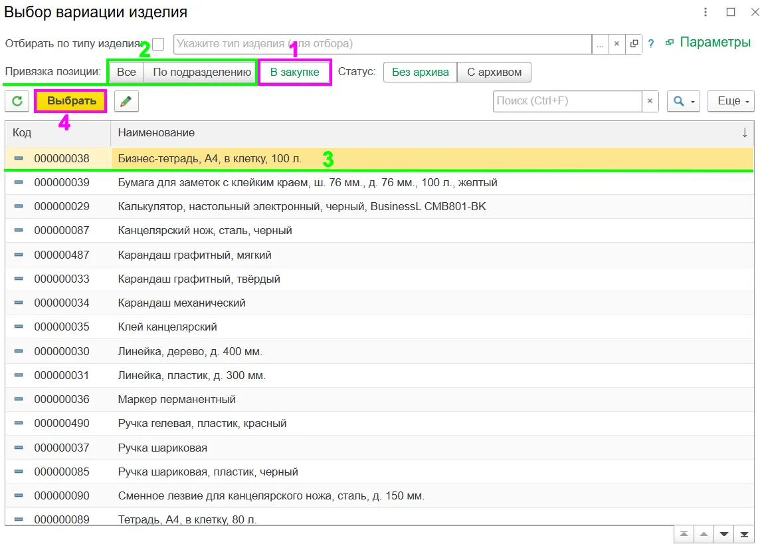Move up one row with arrow button
764x552 pixels.
tap(704, 535)
